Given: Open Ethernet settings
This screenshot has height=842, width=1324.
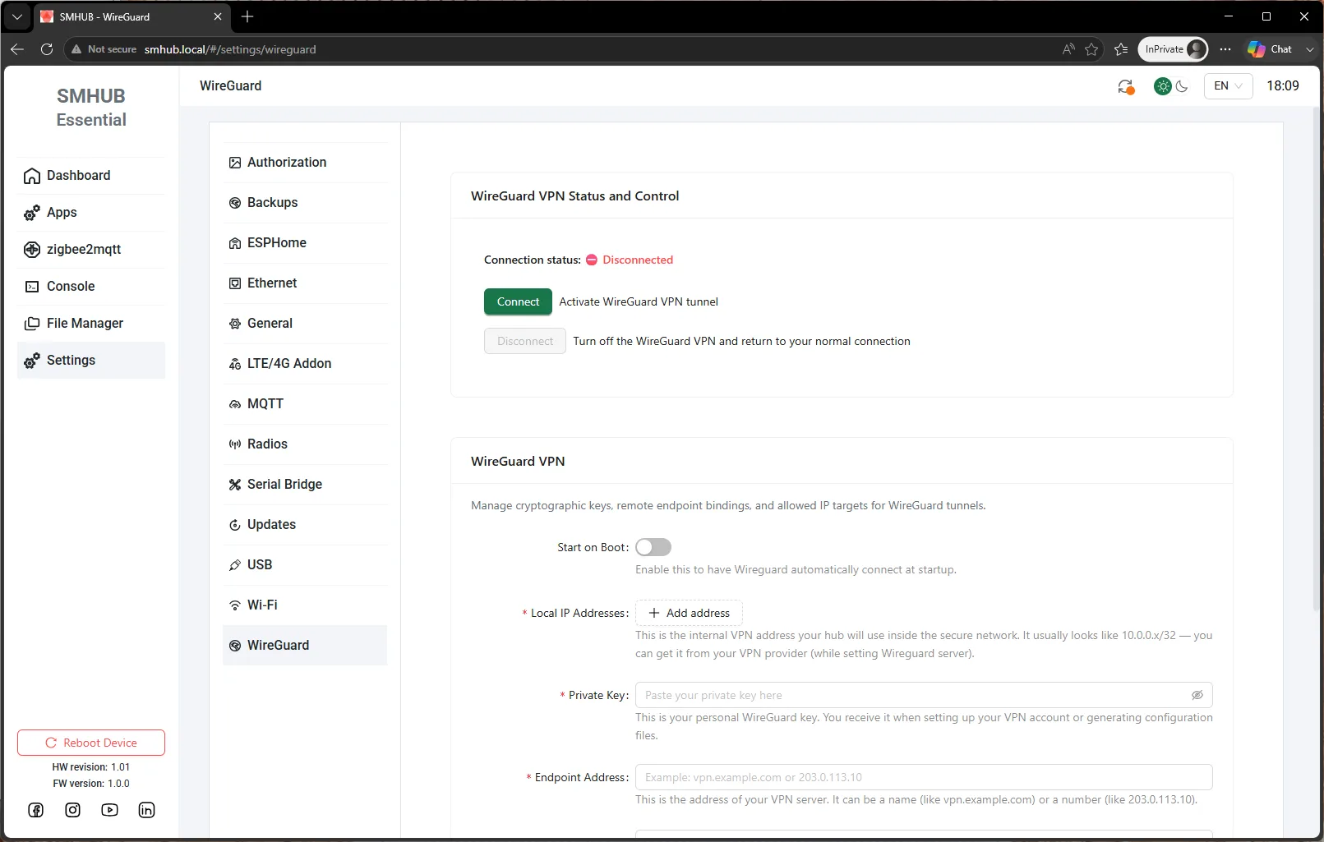Looking at the screenshot, I should point(305,283).
